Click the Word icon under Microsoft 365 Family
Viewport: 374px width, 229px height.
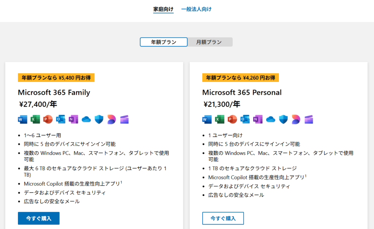(x=23, y=119)
